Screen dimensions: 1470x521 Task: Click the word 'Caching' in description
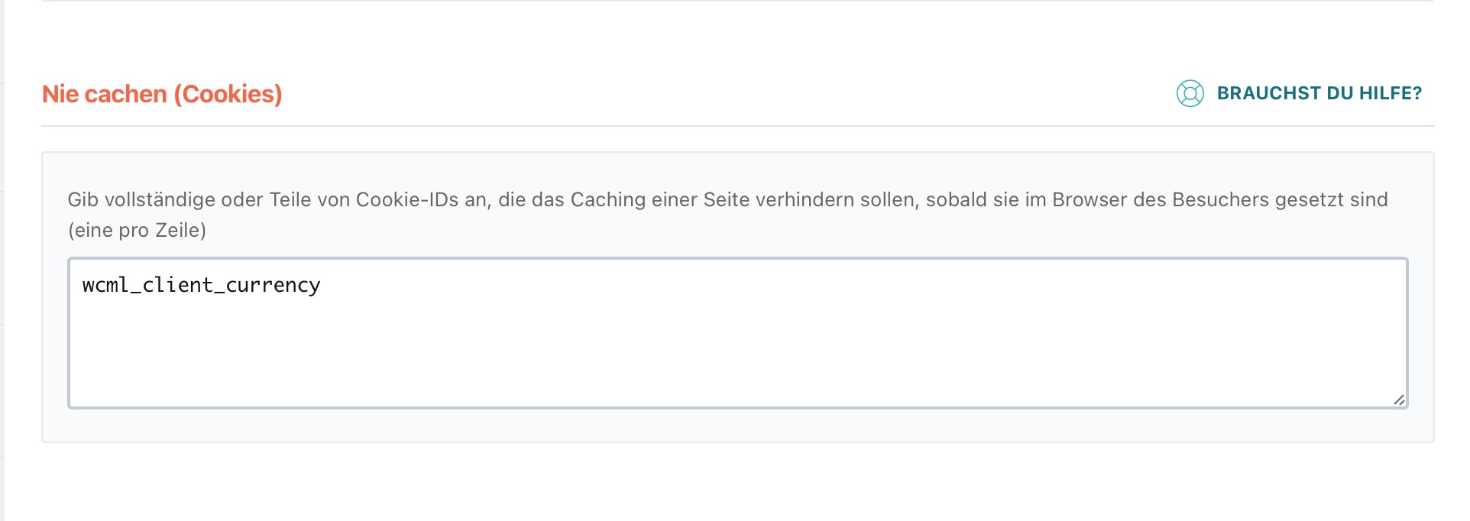click(x=608, y=199)
